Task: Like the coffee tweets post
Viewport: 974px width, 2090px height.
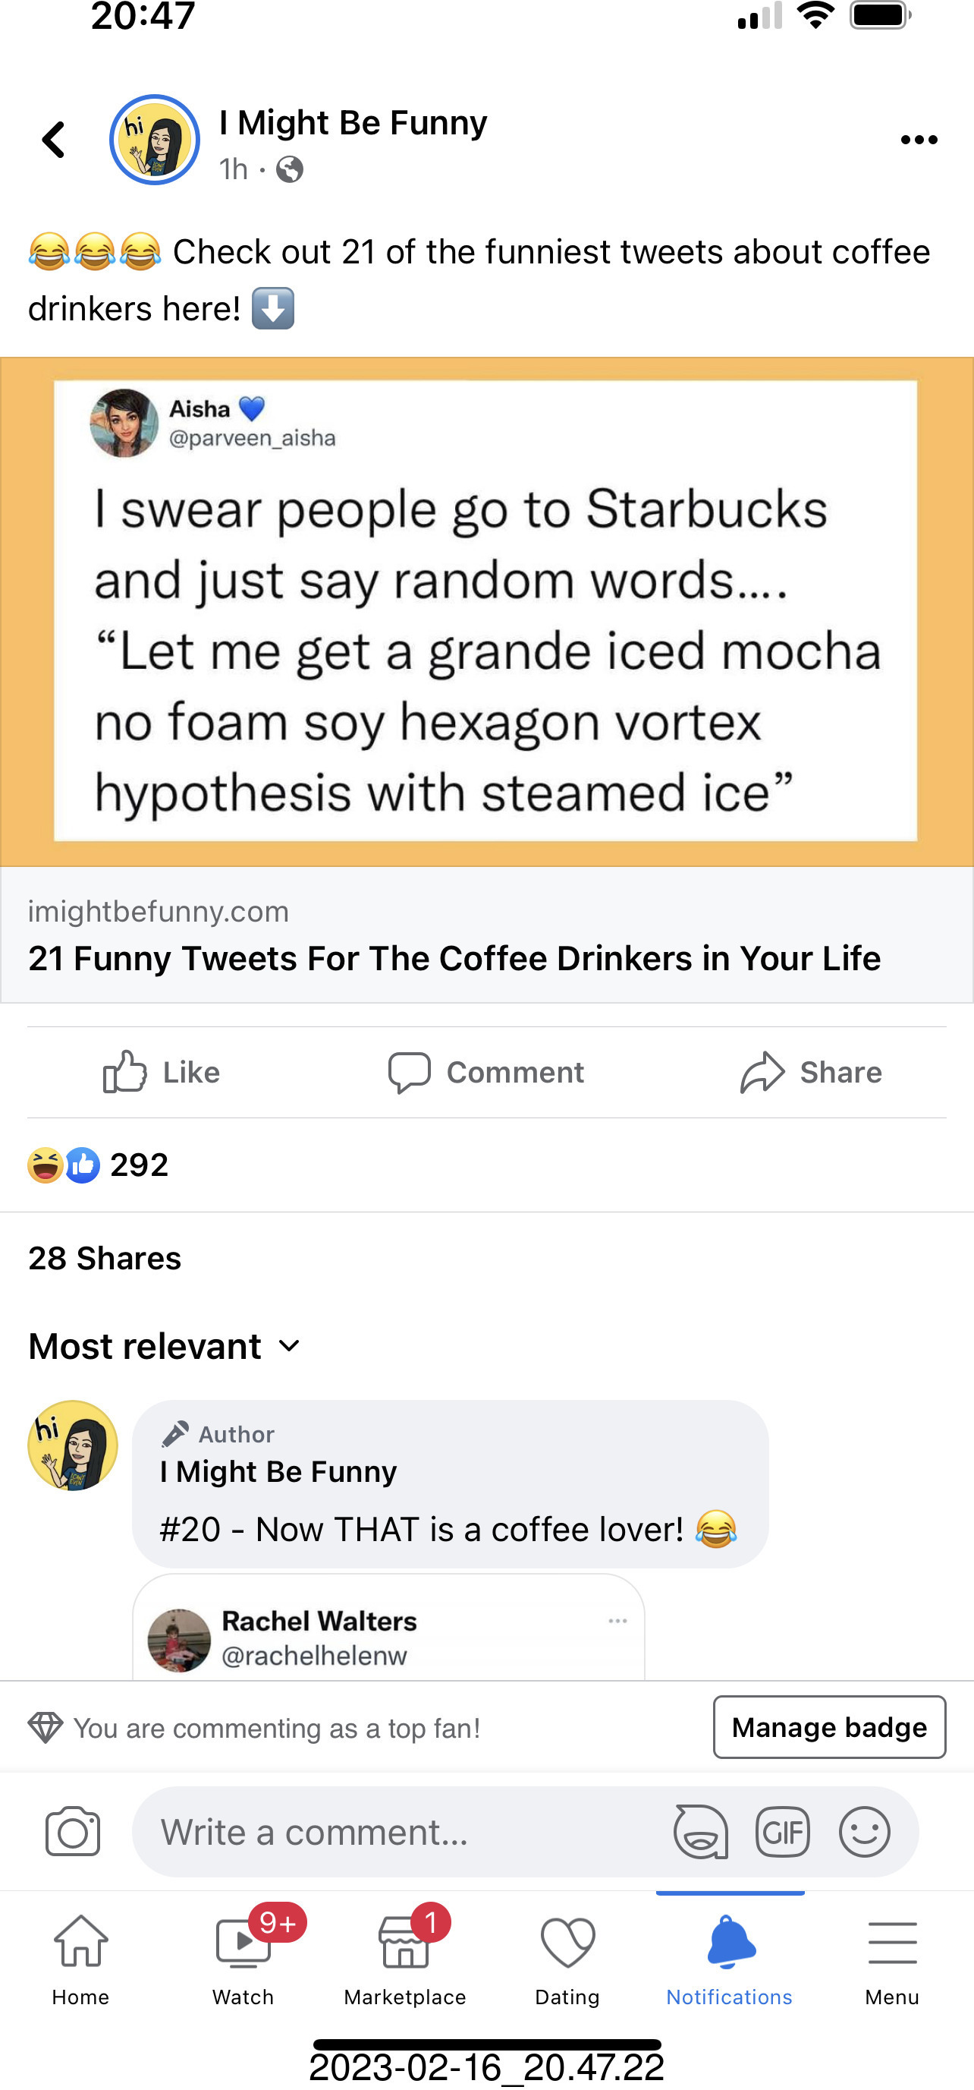Action: click(162, 1072)
